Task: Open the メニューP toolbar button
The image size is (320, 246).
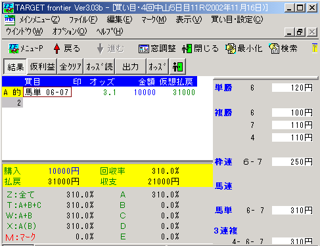Action: pyautogui.click(x=26, y=49)
